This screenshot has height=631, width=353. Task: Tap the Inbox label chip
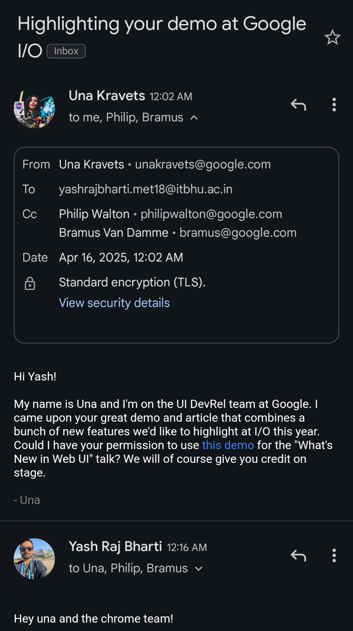[x=66, y=51]
